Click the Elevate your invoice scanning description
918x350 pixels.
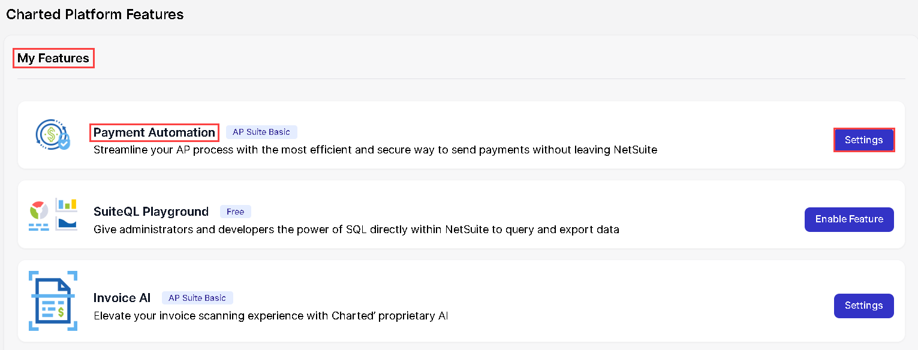[x=271, y=315]
